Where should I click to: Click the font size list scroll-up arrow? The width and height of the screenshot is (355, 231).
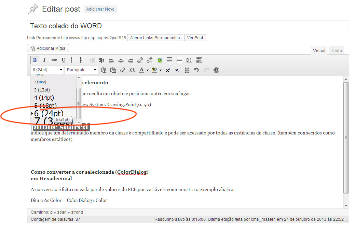79,77
